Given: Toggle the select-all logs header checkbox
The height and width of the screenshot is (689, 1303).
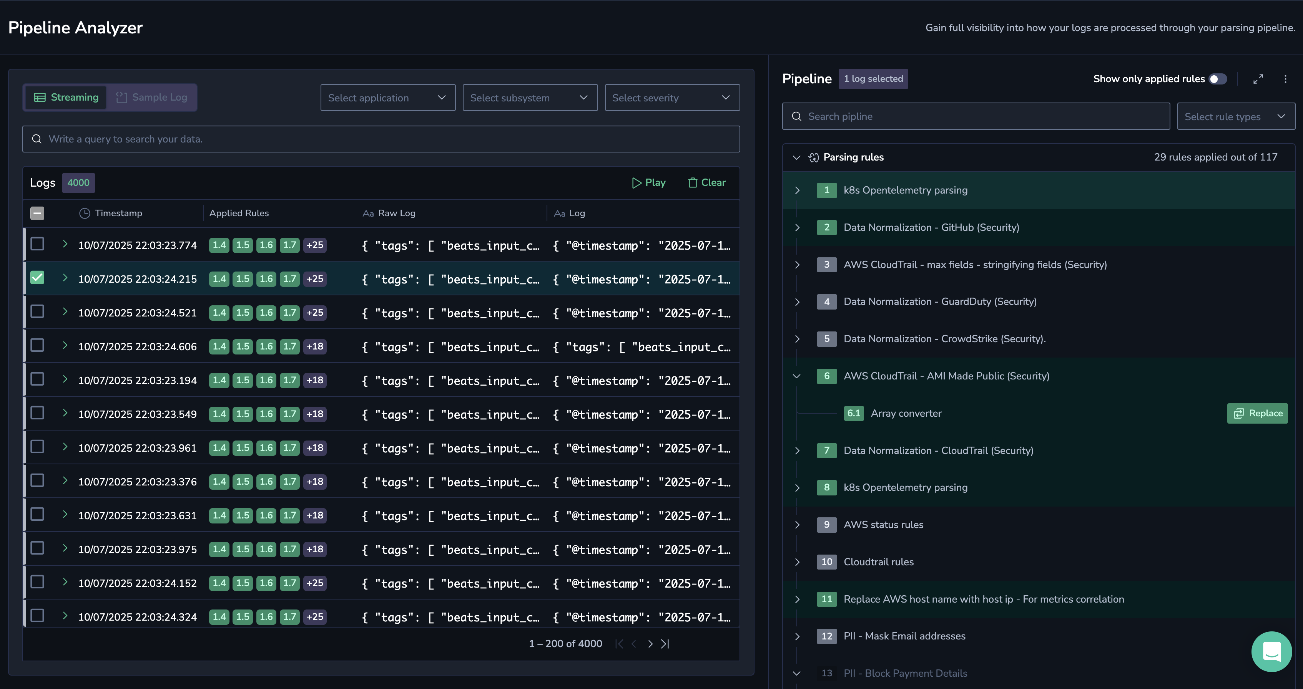Looking at the screenshot, I should click(x=37, y=213).
